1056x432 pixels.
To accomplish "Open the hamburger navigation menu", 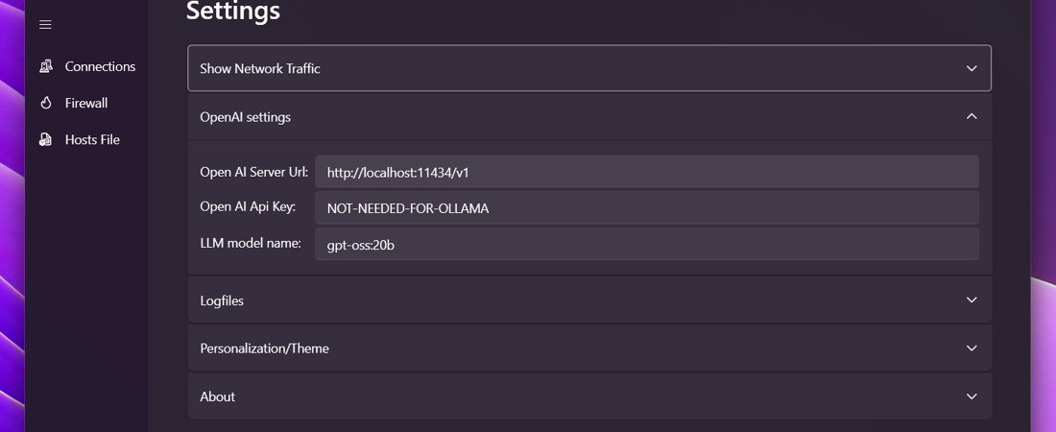I will pos(45,25).
